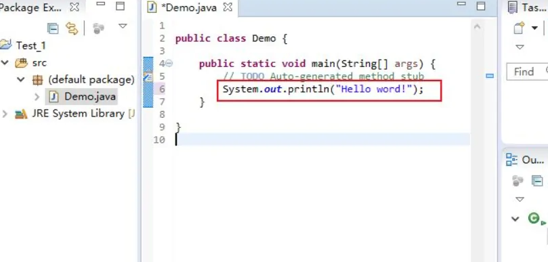
Task: Select the Test_1 project
Action: 30,45
